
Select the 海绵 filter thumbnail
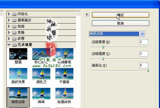tap(41, 93)
